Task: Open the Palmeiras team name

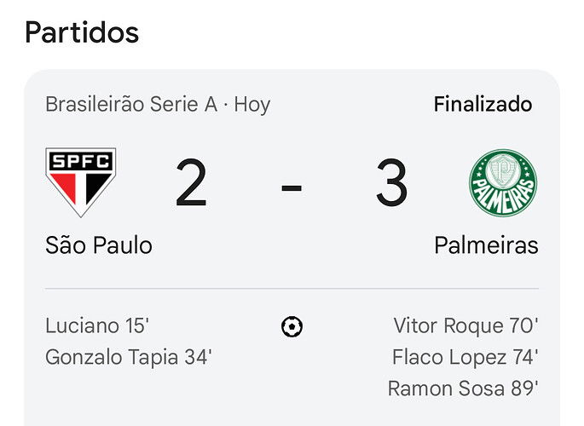Action: [x=486, y=245]
